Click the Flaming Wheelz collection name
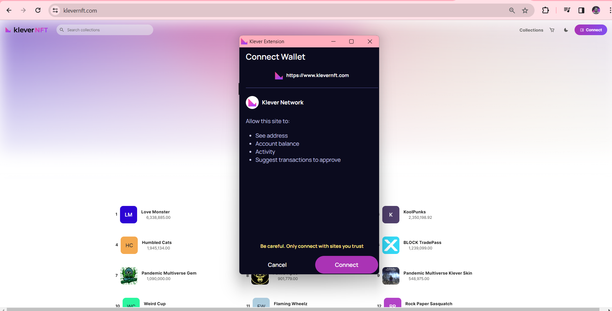Screen dimensions: 612x311 pyautogui.click(x=291, y=304)
